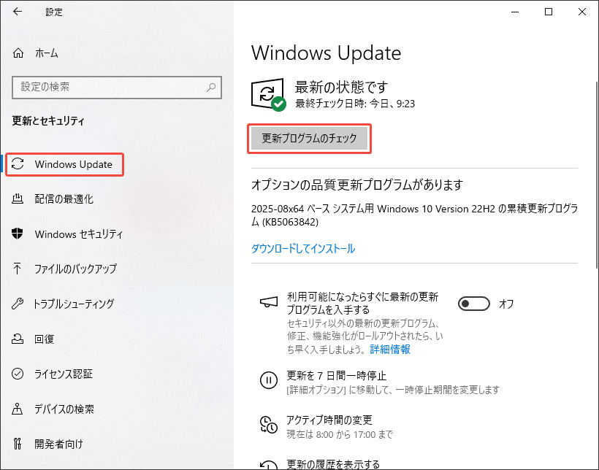Click the 最新の状態です status text

pyautogui.click(x=341, y=88)
